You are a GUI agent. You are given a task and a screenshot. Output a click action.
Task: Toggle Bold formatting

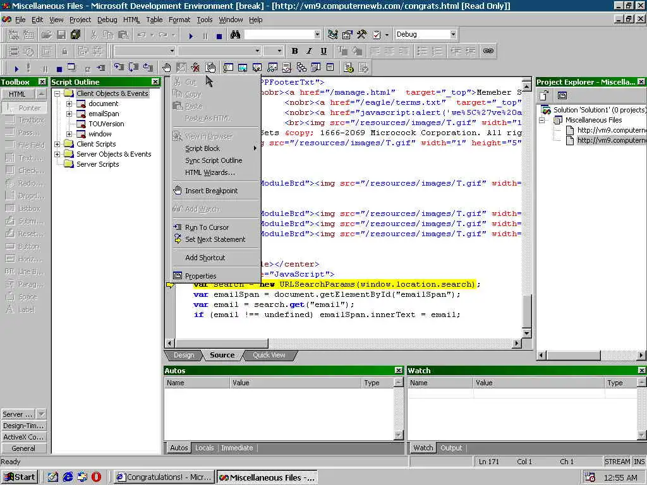click(x=294, y=51)
